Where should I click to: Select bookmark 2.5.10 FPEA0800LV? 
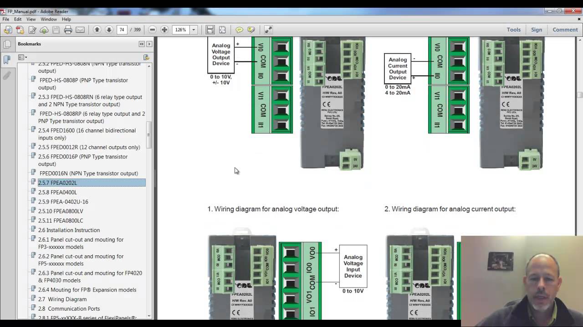[61, 211]
